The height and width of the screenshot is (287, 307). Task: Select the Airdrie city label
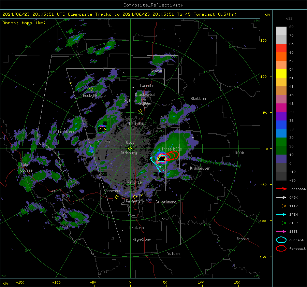tap(134, 182)
